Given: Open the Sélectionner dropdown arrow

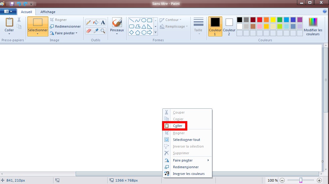Looking at the screenshot, I should [x=38, y=34].
